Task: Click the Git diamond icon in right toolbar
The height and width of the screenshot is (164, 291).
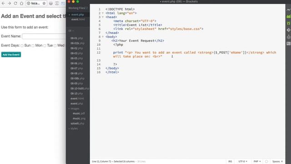Action: [x=288, y=30]
